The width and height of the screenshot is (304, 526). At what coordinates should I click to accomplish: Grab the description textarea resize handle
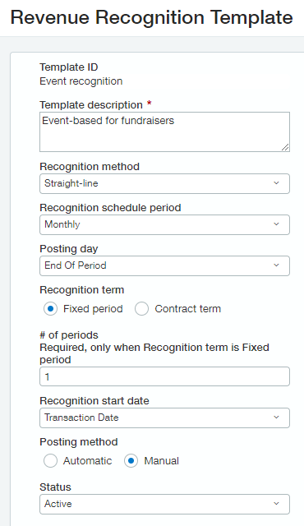(x=285, y=147)
